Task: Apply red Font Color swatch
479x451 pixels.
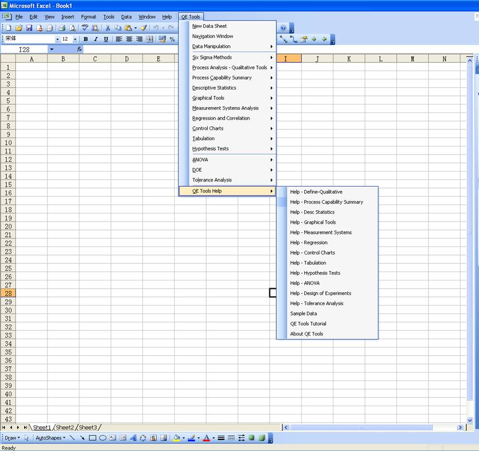Action: pos(207,438)
